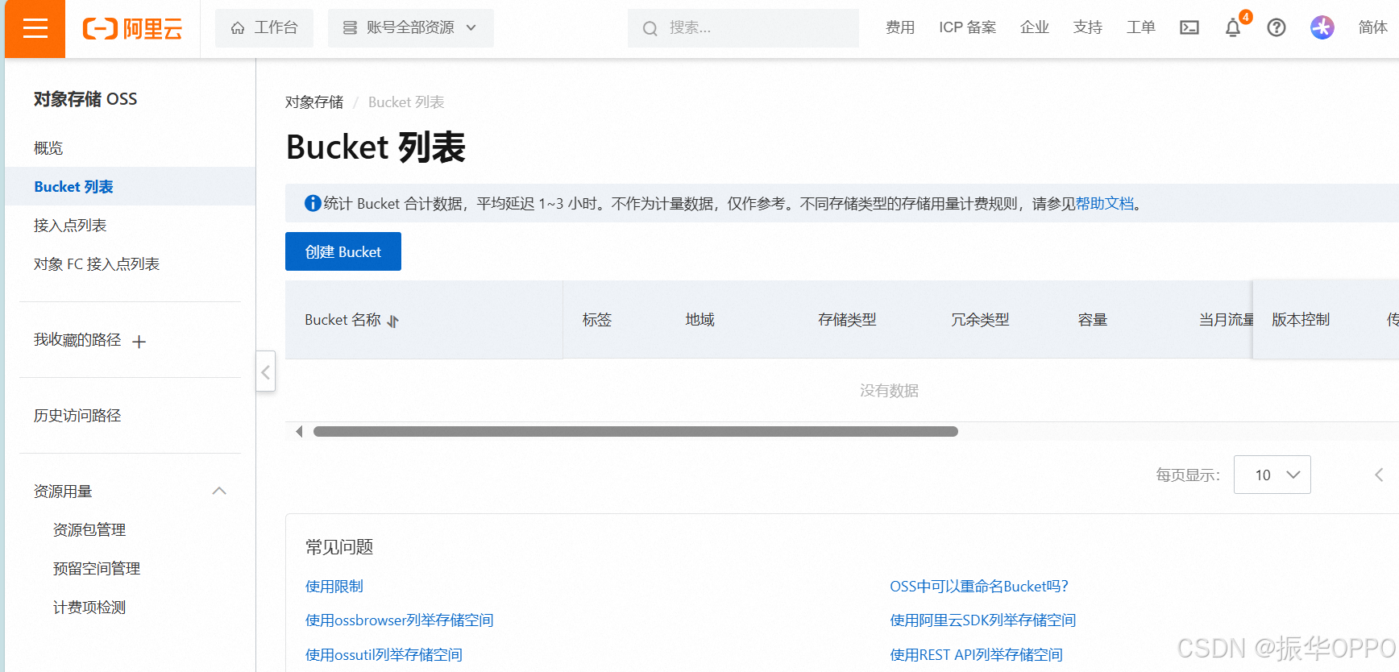This screenshot has width=1399, height=672.
Task: Open the orange hamburger menu
Action: click(x=35, y=29)
